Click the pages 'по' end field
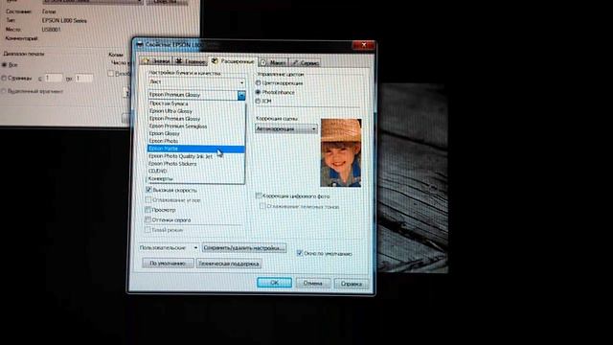 point(84,79)
